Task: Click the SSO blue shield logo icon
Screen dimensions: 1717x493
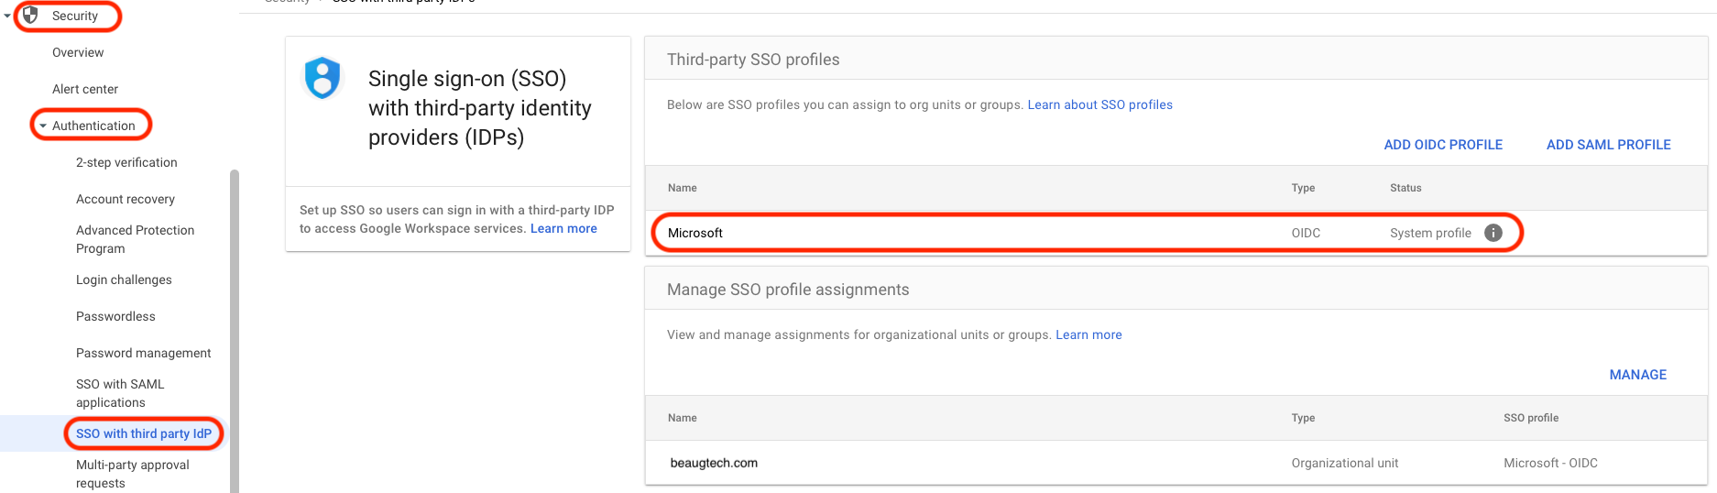Action: 323,78
